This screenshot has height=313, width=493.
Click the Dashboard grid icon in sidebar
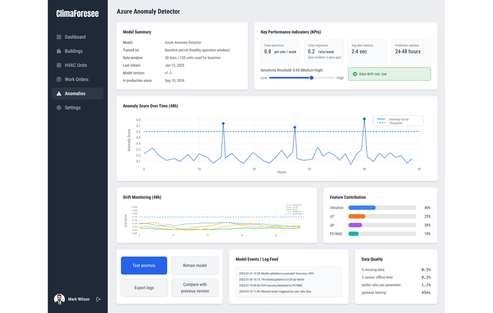pyautogui.click(x=59, y=37)
